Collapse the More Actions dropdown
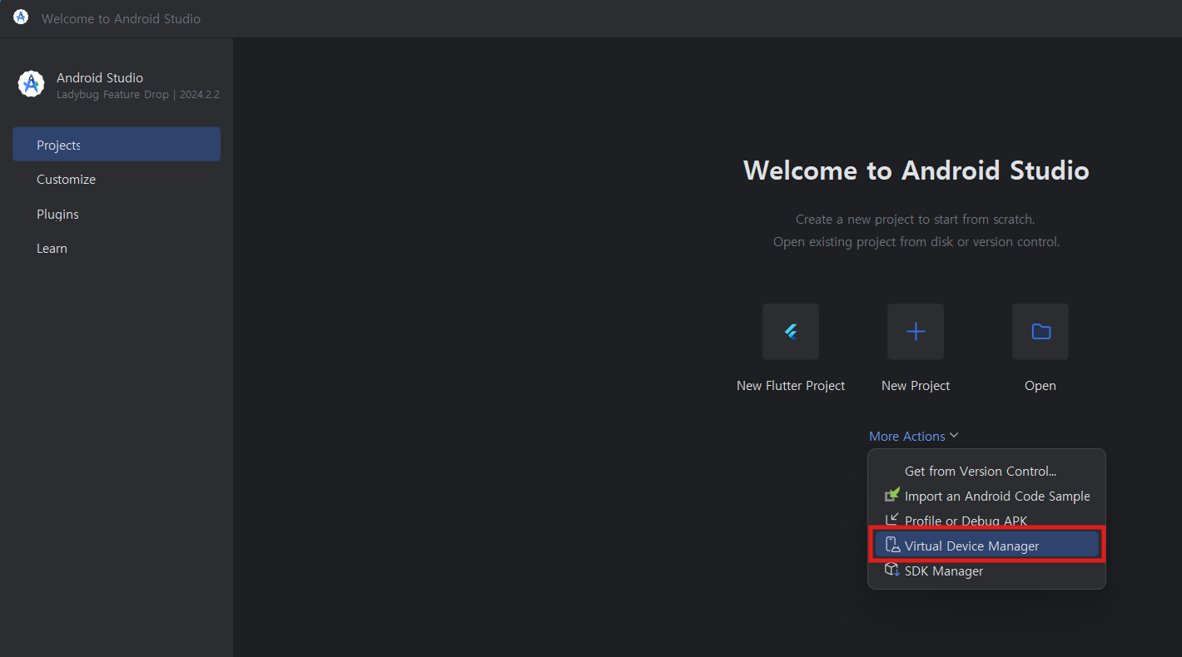 point(913,436)
